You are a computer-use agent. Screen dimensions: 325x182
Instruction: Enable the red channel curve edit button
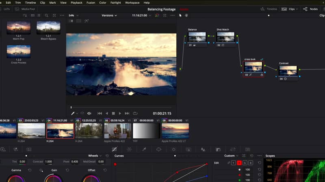239,163
